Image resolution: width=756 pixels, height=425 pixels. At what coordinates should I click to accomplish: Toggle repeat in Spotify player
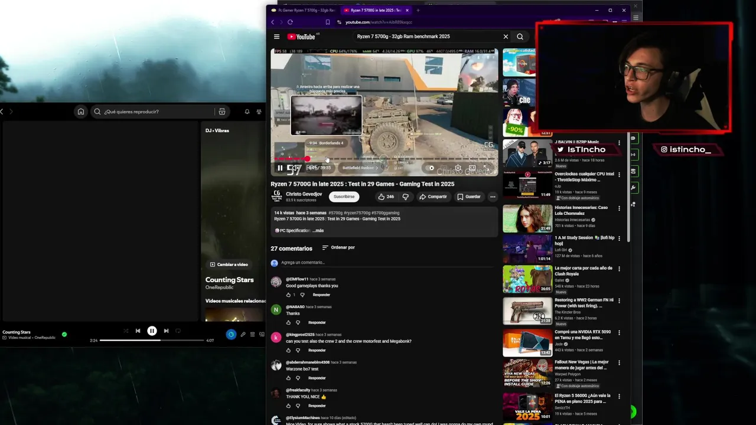(x=178, y=331)
